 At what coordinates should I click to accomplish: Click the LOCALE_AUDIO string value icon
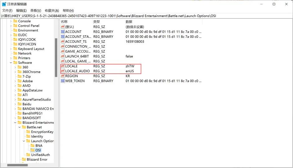click(x=63, y=71)
